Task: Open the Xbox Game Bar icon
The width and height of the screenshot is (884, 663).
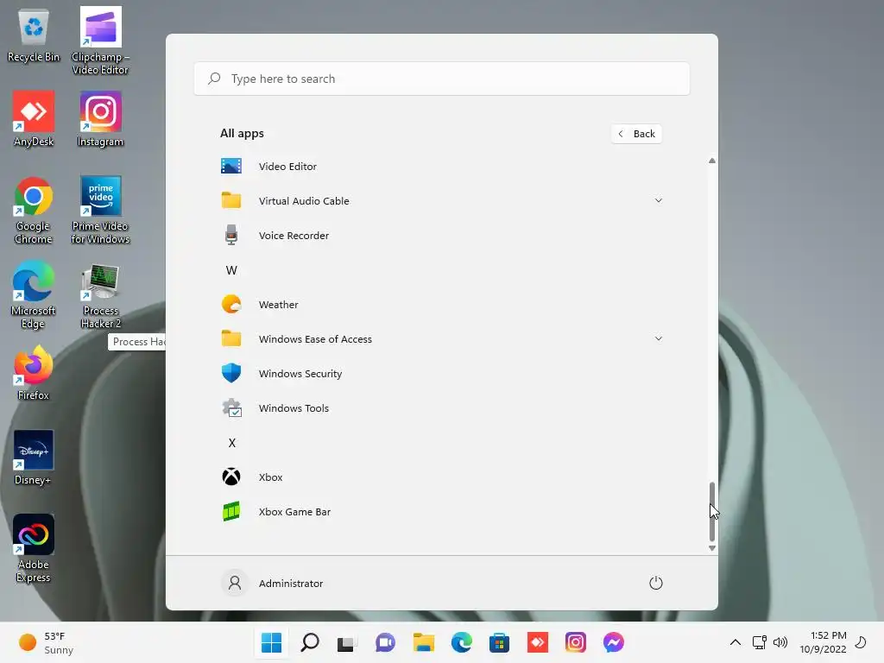Action: [x=231, y=511]
